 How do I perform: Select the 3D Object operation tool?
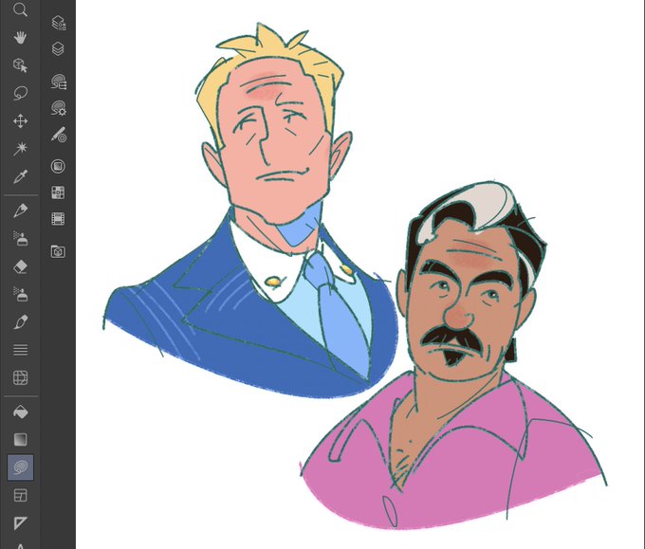20,65
